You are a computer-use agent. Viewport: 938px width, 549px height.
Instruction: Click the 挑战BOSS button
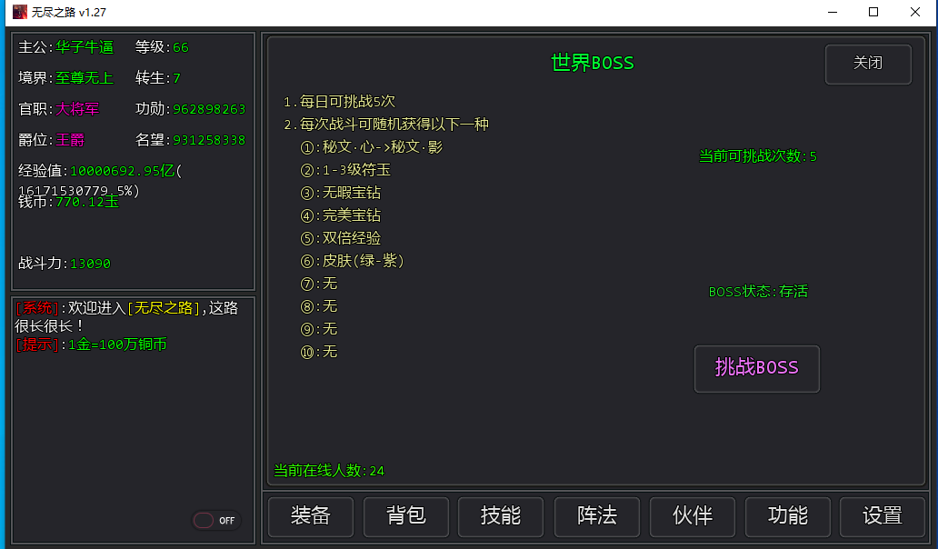pos(756,368)
